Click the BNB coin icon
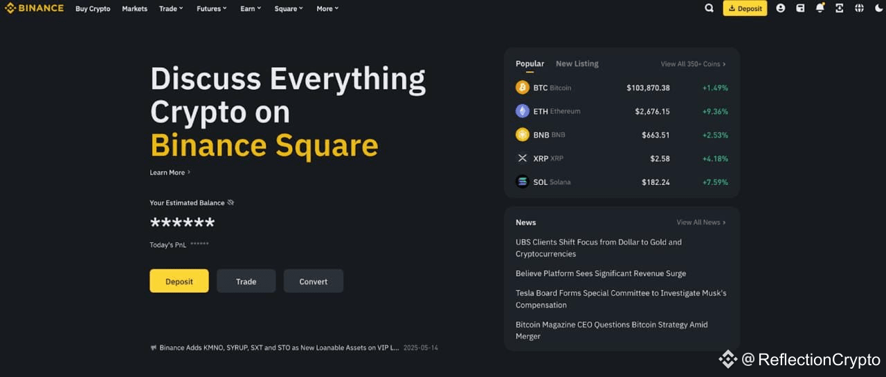Viewport: 886px width, 377px height. pos(523,135)
